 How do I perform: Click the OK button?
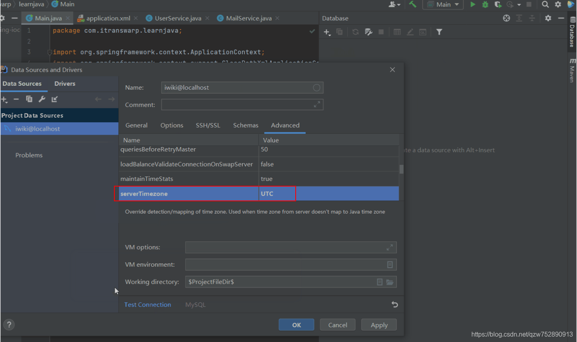pyautogui.click(x=296, y=325)
